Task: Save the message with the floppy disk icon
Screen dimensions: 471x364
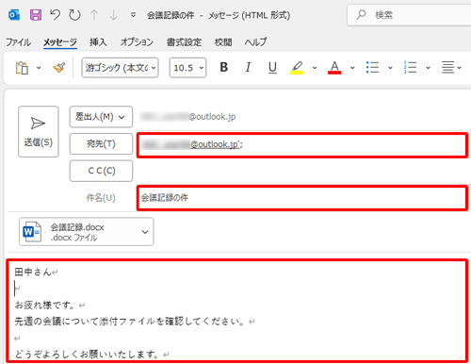Action: [x=36, y=15]
